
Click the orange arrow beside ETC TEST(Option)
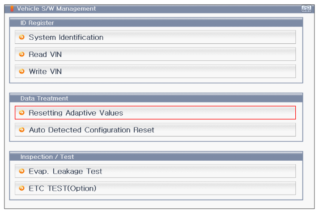pyautogui.click(x=21, y=188)
